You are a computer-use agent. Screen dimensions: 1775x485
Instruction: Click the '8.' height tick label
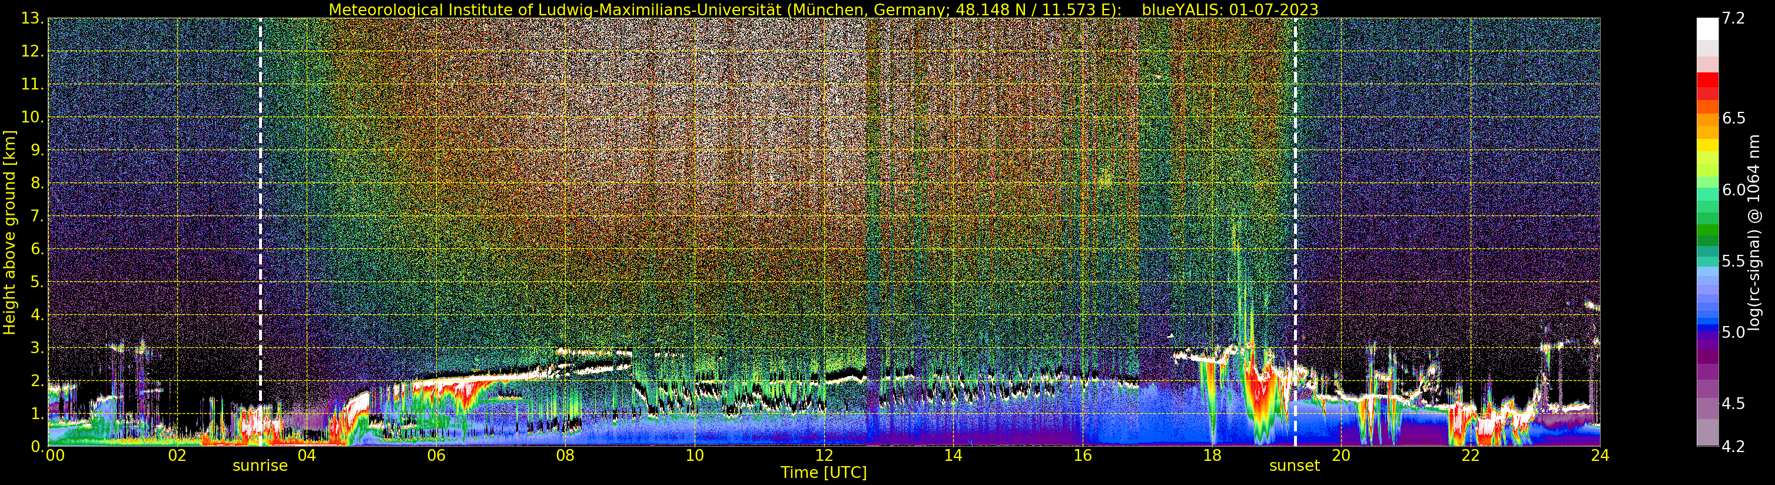point(37,183)
